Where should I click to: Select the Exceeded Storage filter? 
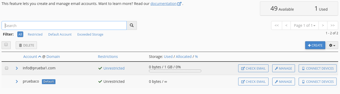[x=90, y=34]
